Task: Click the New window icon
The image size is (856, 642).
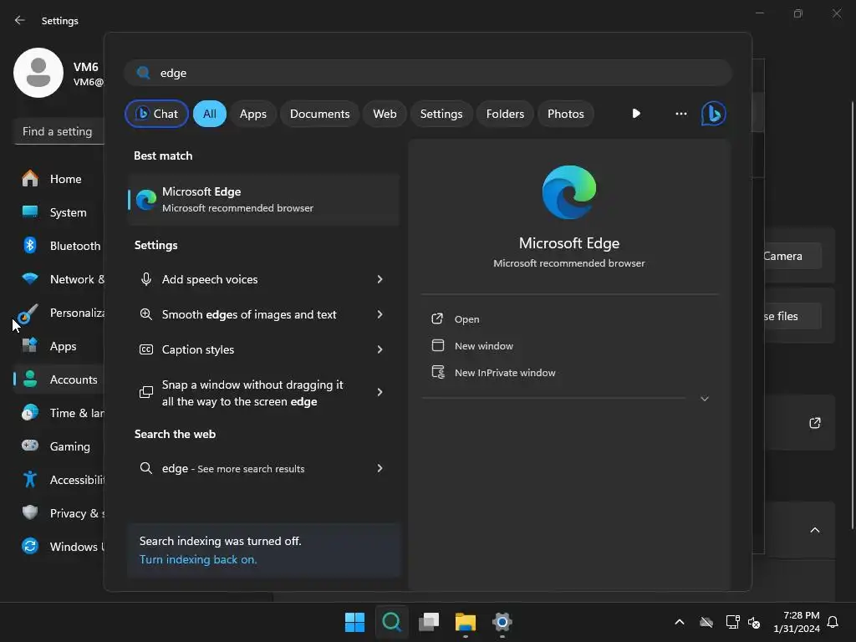Action: (437, 345)
